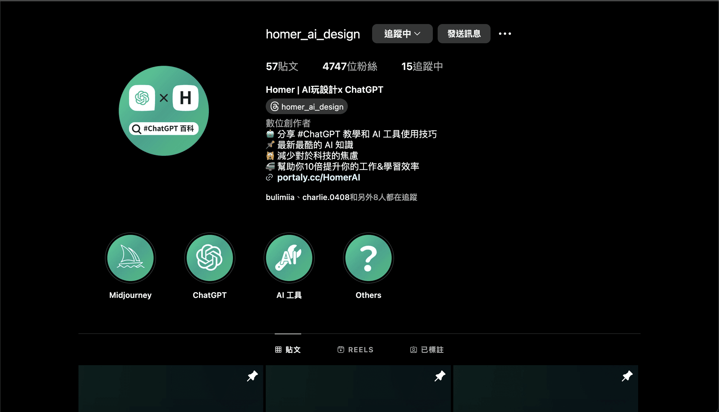
Task: Click the 57貼文 post count
Action: pyautogui.click(x=282, y=66)
